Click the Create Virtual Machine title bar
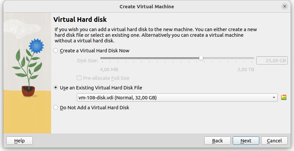294x151 pixels. point(146,6)
